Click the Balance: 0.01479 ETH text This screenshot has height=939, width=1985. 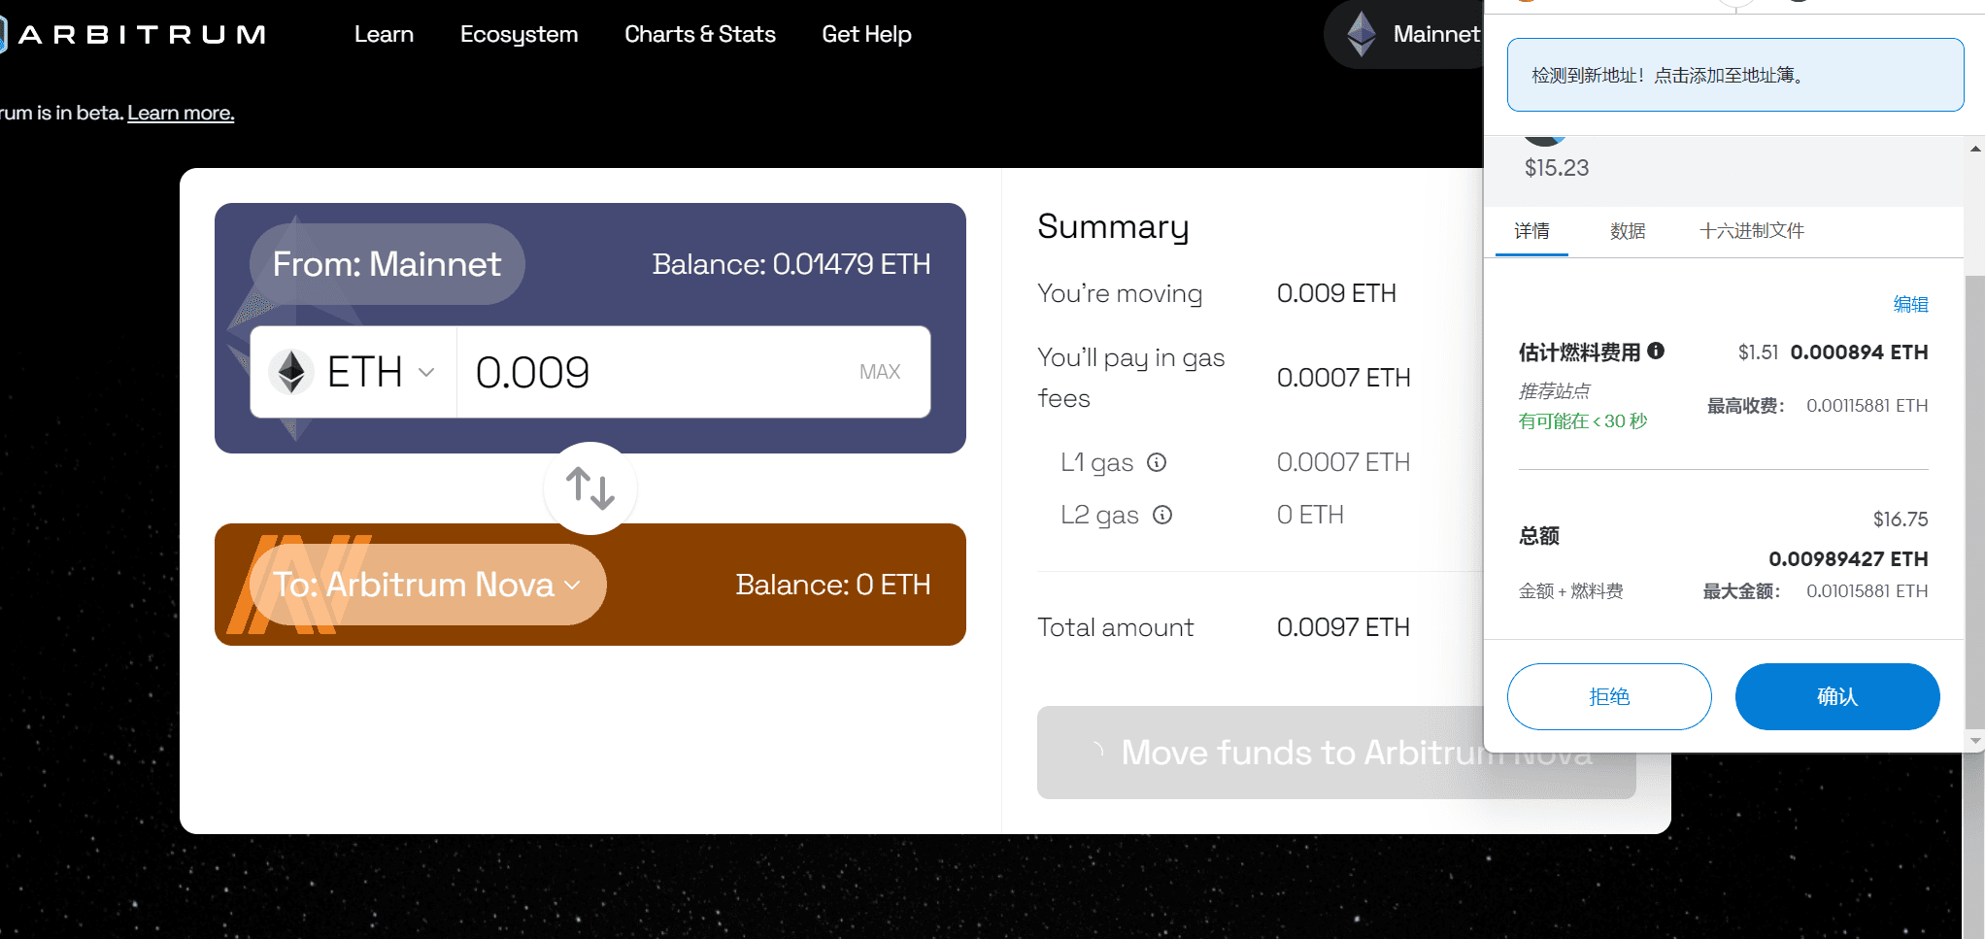(x=791, y=264)
